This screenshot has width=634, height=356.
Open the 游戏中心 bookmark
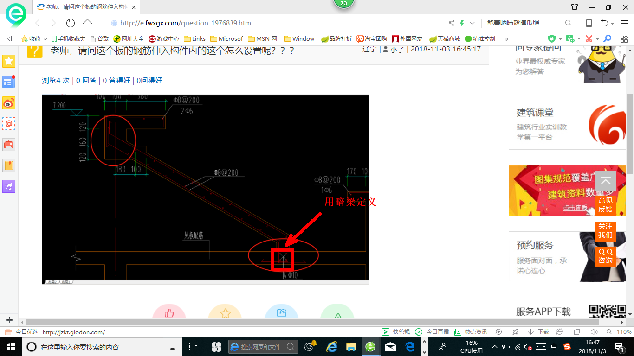point(164,39)
